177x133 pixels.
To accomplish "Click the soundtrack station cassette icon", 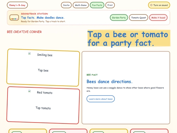I will pyautogui.click(x=14, y=17).
